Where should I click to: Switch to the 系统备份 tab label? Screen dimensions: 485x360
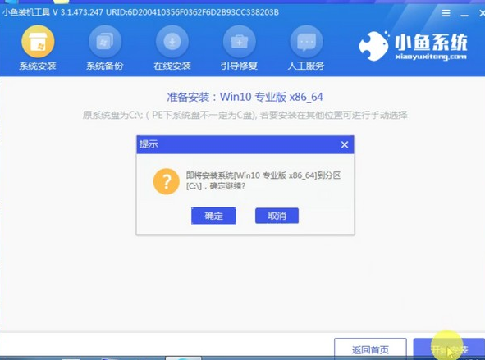pos(105,66)
